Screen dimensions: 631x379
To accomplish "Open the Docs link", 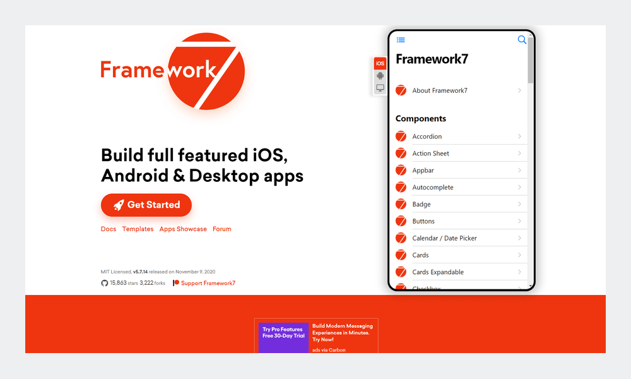I will [x=109, y=229].
